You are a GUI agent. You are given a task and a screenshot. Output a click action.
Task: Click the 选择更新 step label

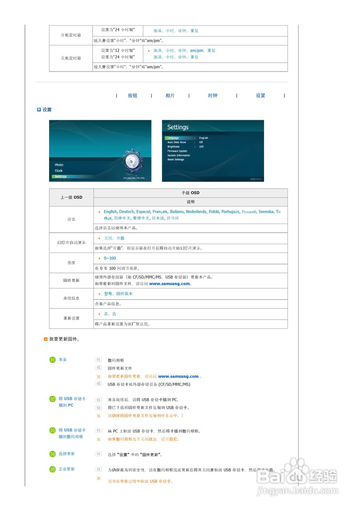pyautogui.click(x=67, y=454)
